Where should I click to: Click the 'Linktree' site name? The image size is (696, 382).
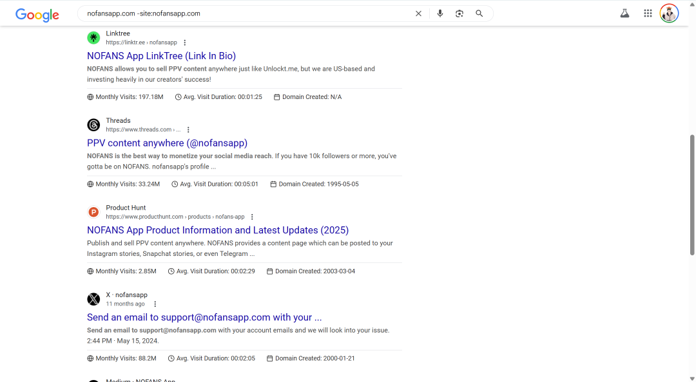[118, 33]
